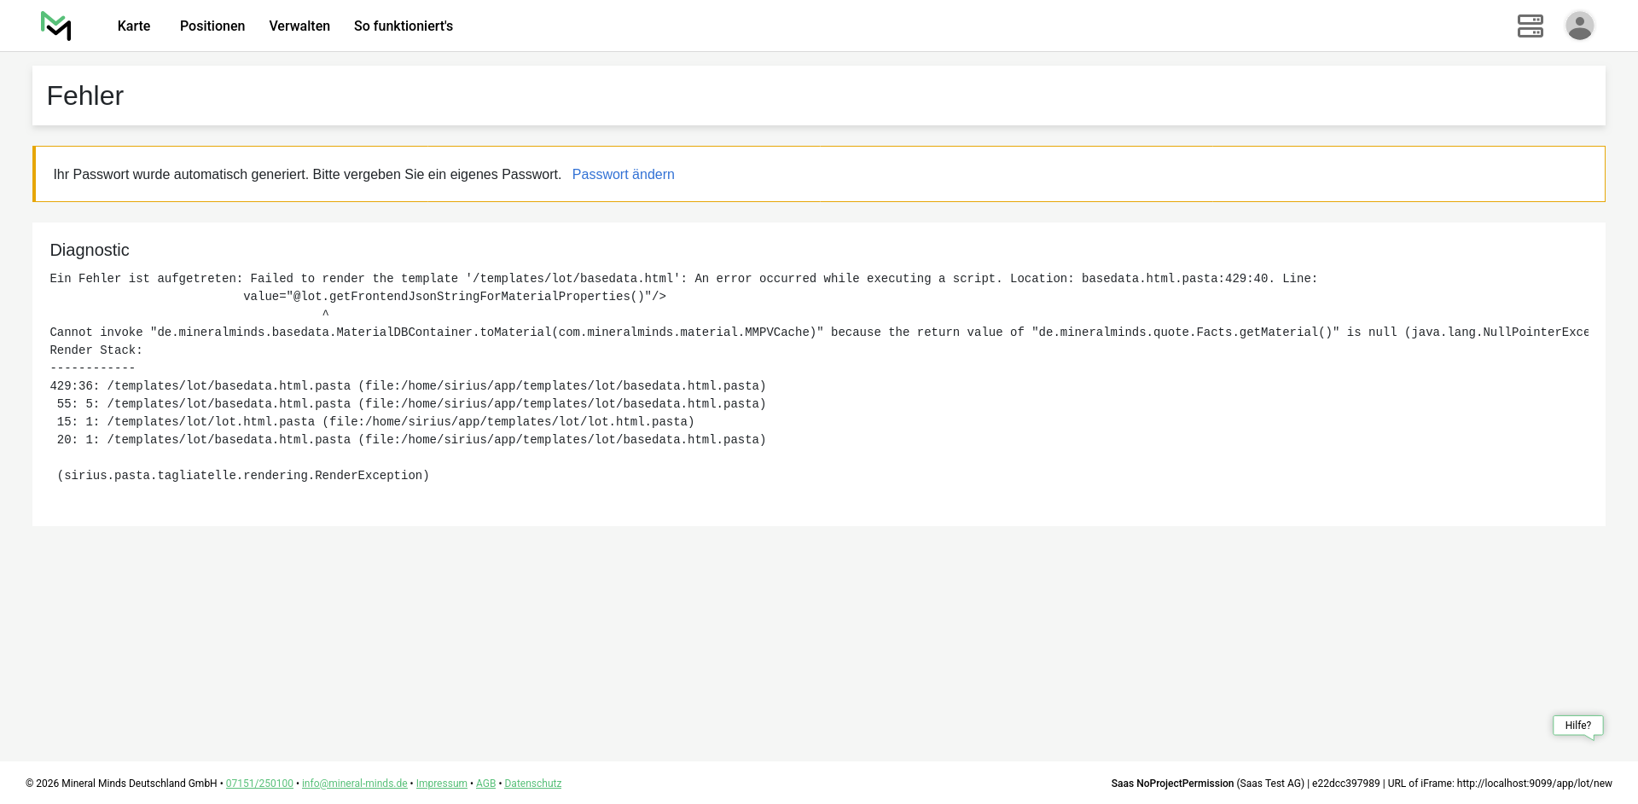1638x804 pixels.
Task: Click info@mineral-minds.de email link
Action: [x=354, y=784]
